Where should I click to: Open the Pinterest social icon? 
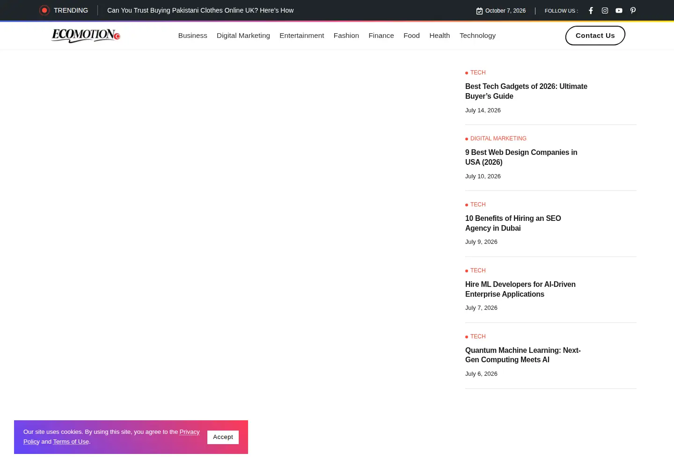(633, 10)
